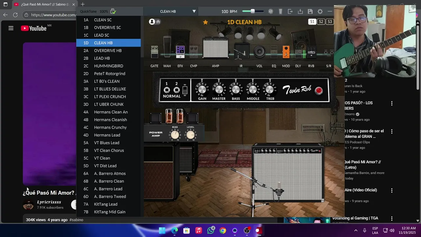This screenshot has height=237, width=421.
Task: Click the #sabino hashtag
Action: tap(76, 220)
